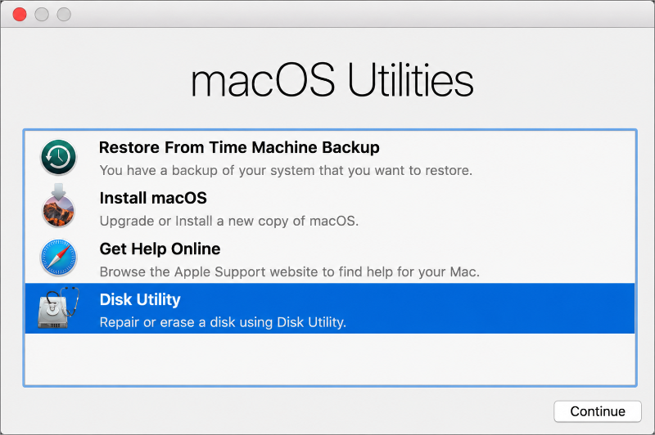The width and height of the screenshot is (655, 435).
Task: Click 'Browse the Apple Support website' description
Action: pyautogui.click(x=290, y=272)
